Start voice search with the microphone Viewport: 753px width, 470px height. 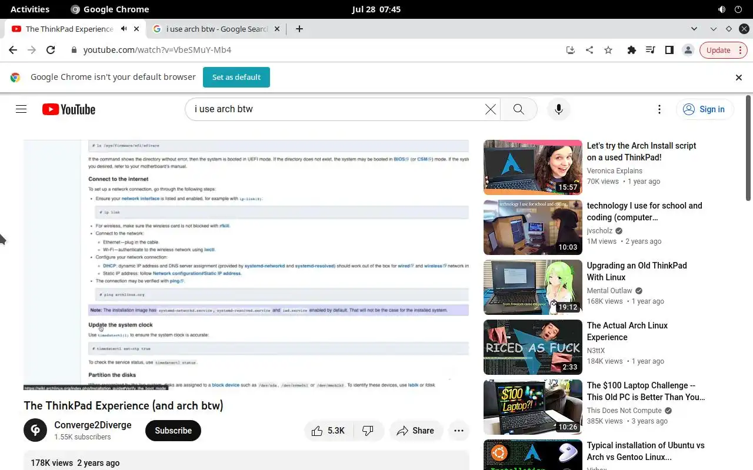click(x=559, y=109)
